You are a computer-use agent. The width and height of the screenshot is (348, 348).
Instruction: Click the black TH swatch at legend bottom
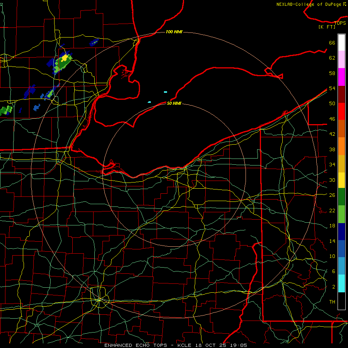pyautogui.click(x=341, y=301)
